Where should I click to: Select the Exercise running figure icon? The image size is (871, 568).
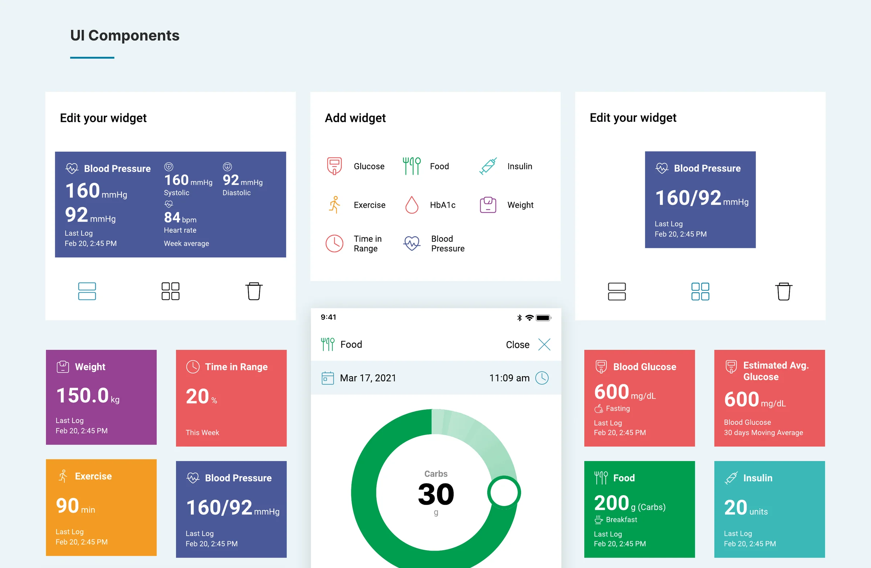point(335,205)
